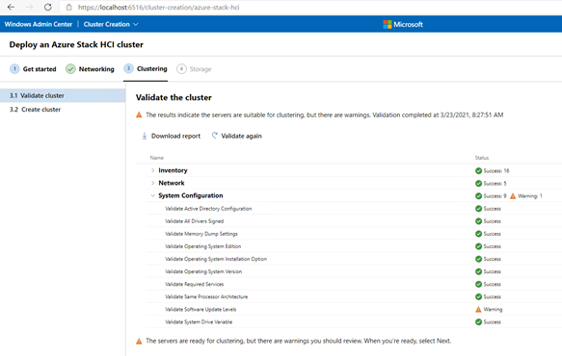Focus the localhost URL address field
This screenshot has width=562, height=356.
tap(159, 7)
